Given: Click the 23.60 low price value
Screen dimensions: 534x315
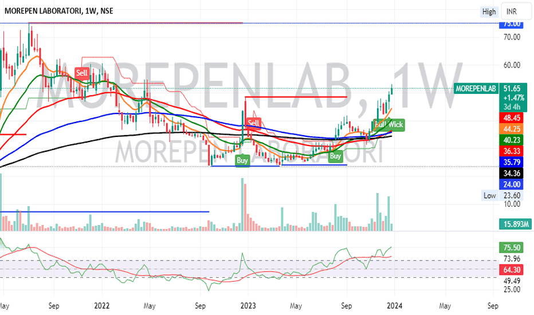Looking at the screenshot, I should 512,195.
